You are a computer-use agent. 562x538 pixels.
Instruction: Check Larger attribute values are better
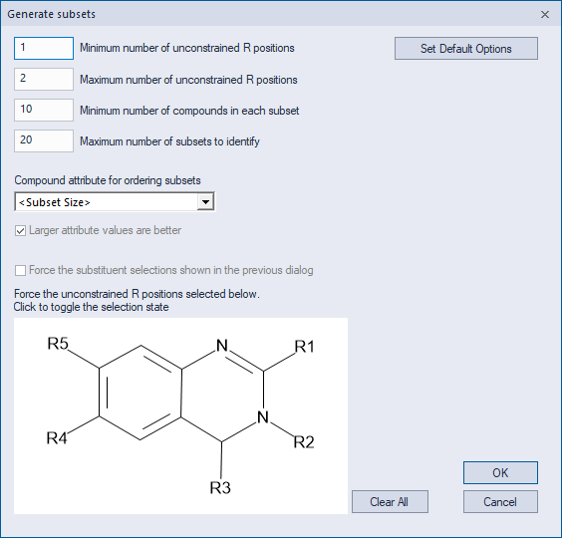(21, 230)
